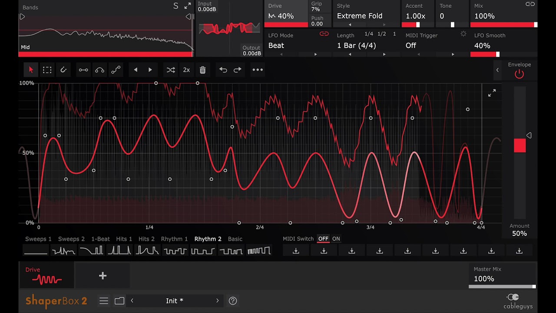The width and height of the screenshot is (556, 313).
Task: Select next distortion Style
Action: click(x=384, y=25)
